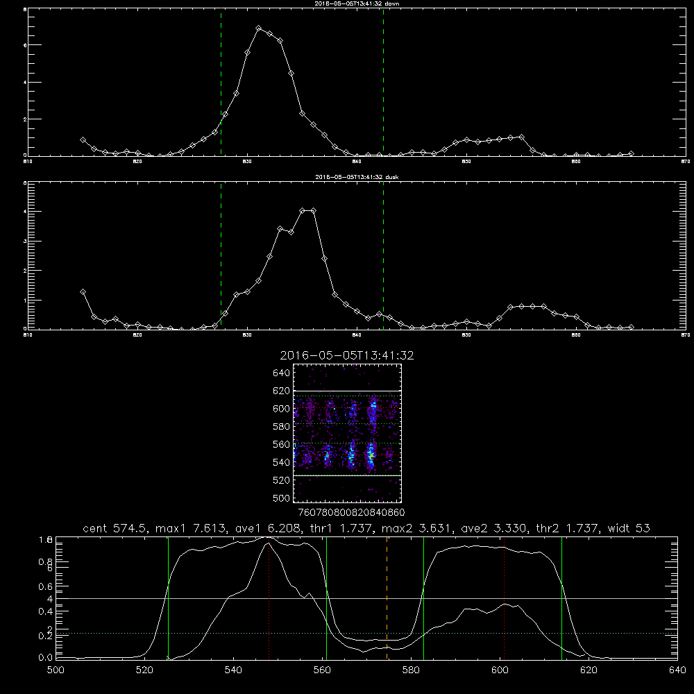Open the spectral image thumbnail in the center
Screen dimensions: 694x694
(x=347, y=433)
